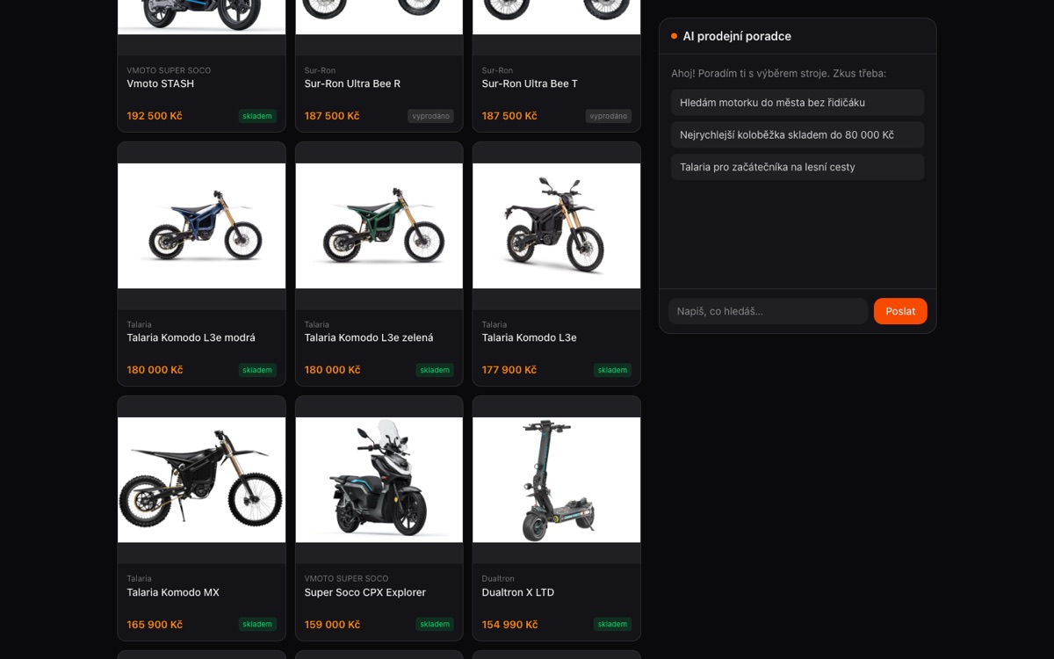View Super Soco CPX Explorer scooter photo
Image resolution: width=1054 pixels, height=659 pixels.
click(379, 480)
